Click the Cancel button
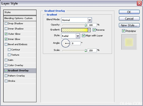This screenshot has width=143, height=106. point(129,19)
